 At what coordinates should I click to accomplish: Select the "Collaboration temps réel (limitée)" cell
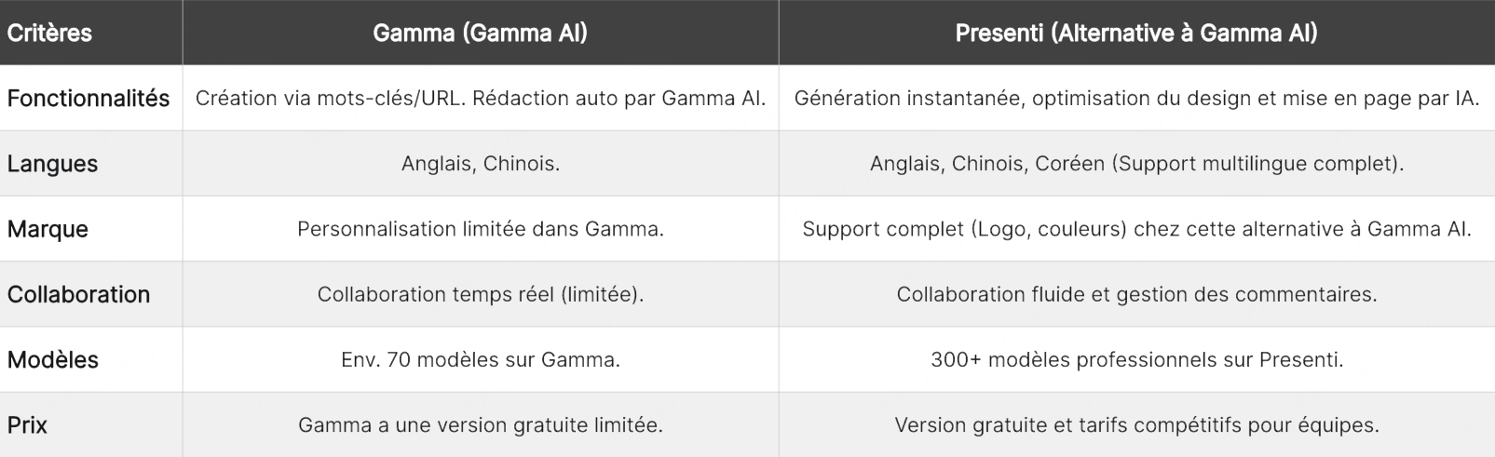[480, 294]
